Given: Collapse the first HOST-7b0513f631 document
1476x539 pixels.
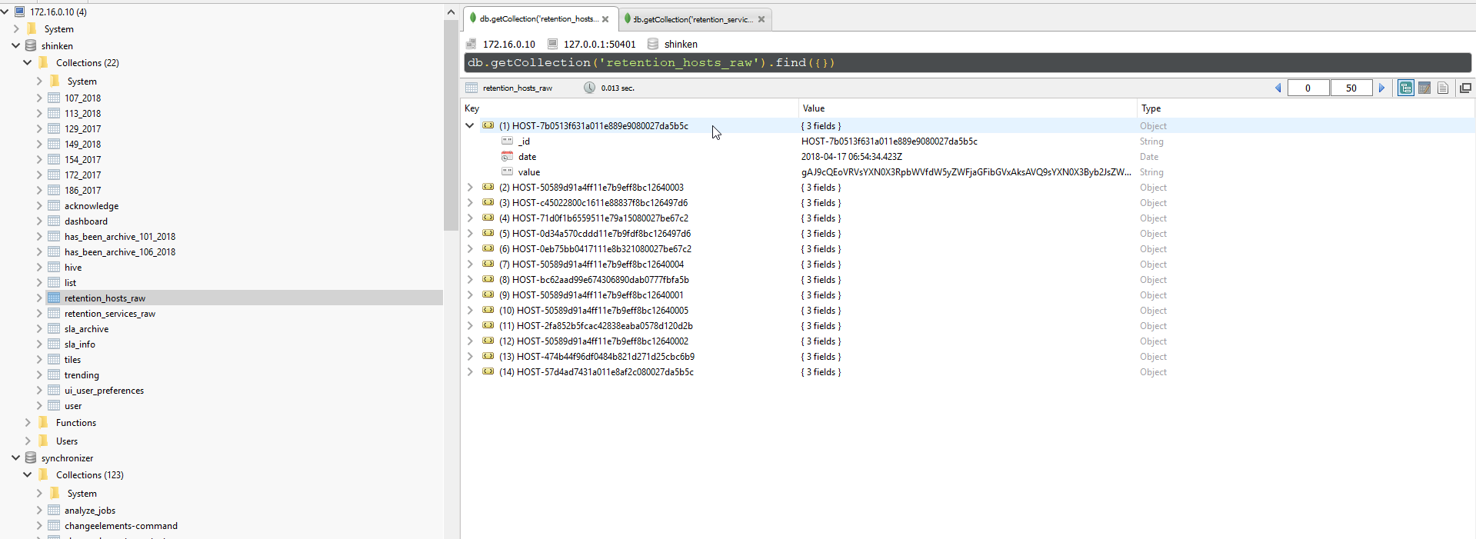Looking at the screenshot, I should click(470, 126).
